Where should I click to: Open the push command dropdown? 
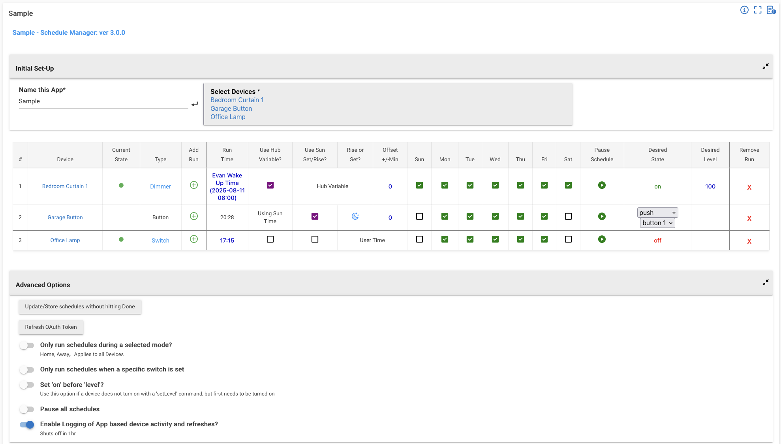click(657, 213)
